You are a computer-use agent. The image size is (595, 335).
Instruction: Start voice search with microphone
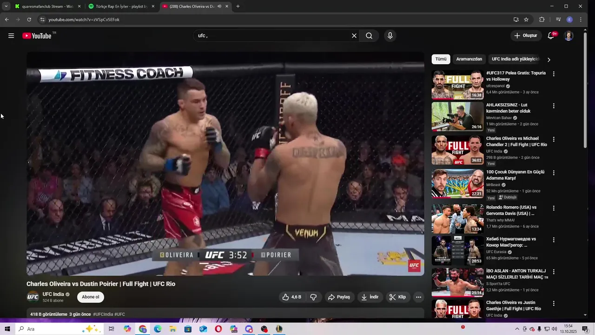390,36
